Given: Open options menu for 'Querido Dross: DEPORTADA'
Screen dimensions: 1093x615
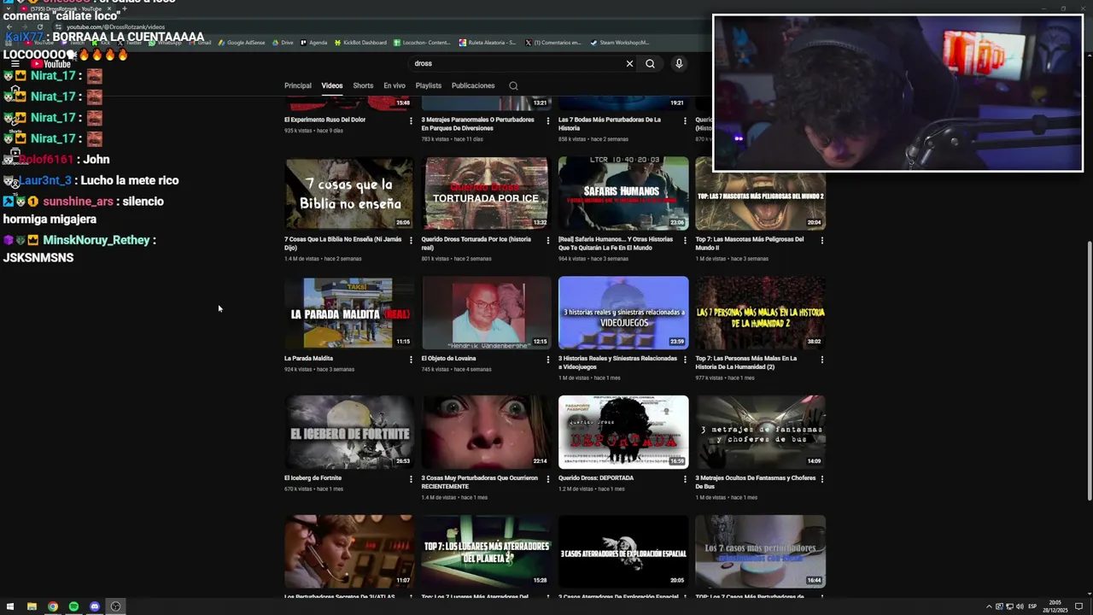Looking at the screenshot, I should (685, 479).
